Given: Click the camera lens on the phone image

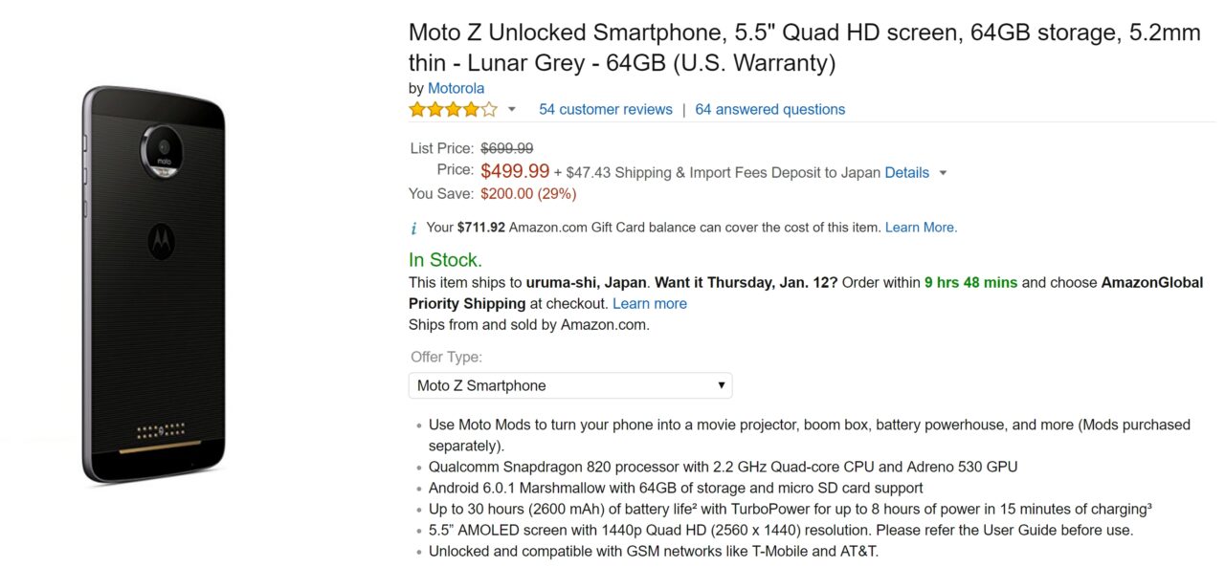Looking at the screenshot, I should 162,146.
